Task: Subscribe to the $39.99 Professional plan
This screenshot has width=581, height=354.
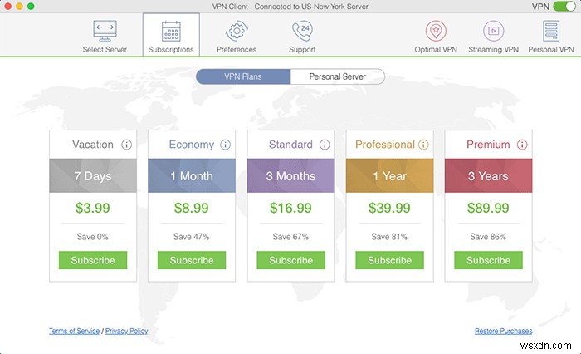Action: pos(389,260)
